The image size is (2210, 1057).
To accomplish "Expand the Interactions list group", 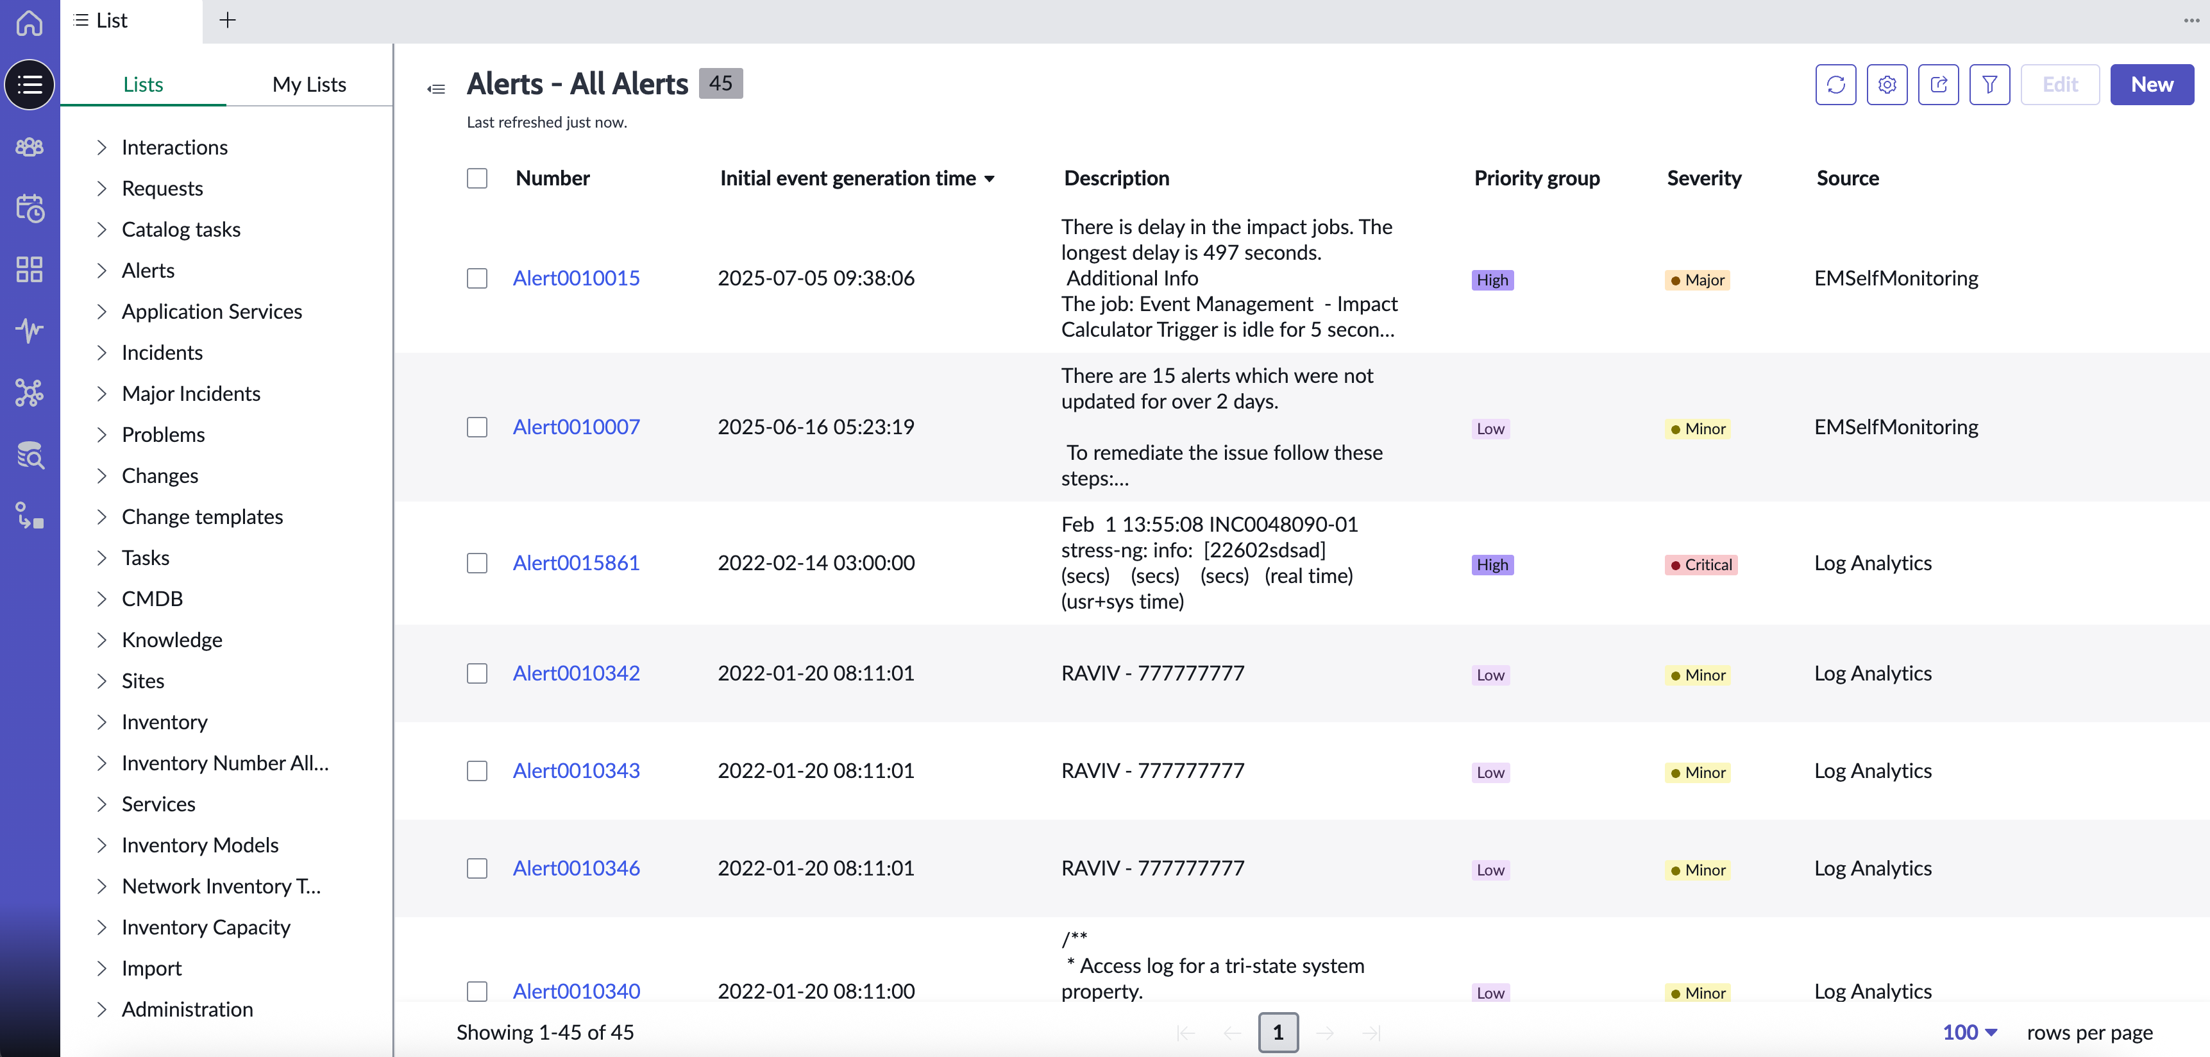I will (102, 147).
